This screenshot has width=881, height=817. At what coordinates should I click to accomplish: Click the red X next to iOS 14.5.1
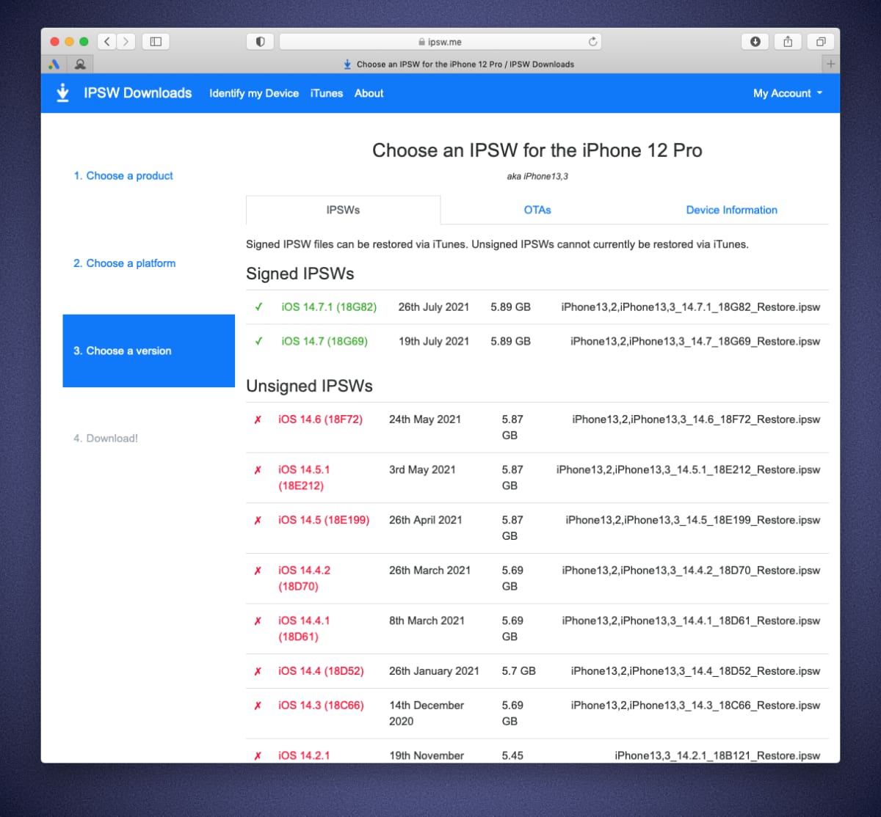point(258,470)
